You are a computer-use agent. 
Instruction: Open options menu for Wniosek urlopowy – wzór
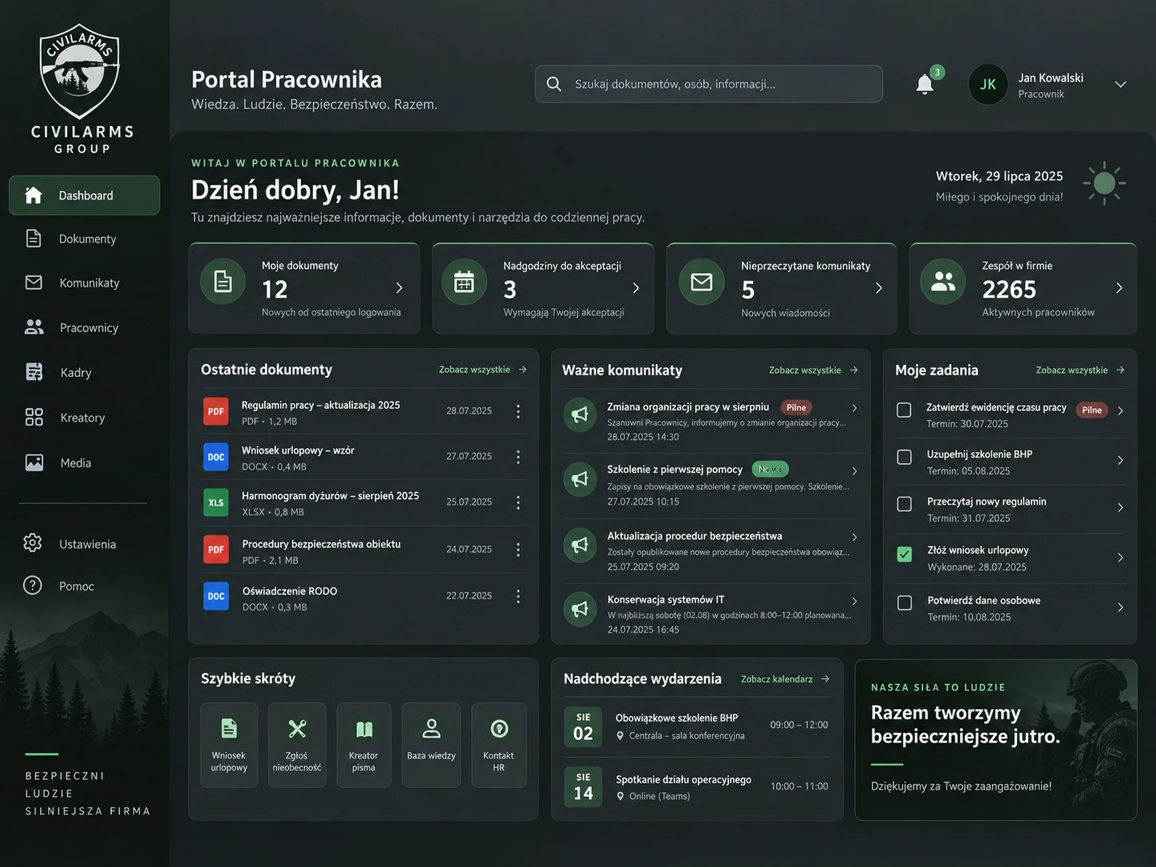click(x=518, y=457)
